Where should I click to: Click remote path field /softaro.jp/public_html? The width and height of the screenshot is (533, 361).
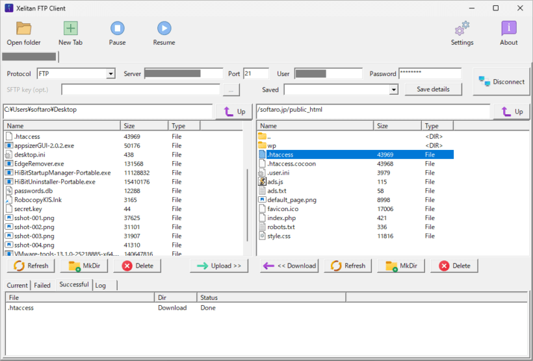coord(373,111)
